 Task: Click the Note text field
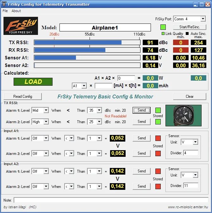(x=111, y=200)
